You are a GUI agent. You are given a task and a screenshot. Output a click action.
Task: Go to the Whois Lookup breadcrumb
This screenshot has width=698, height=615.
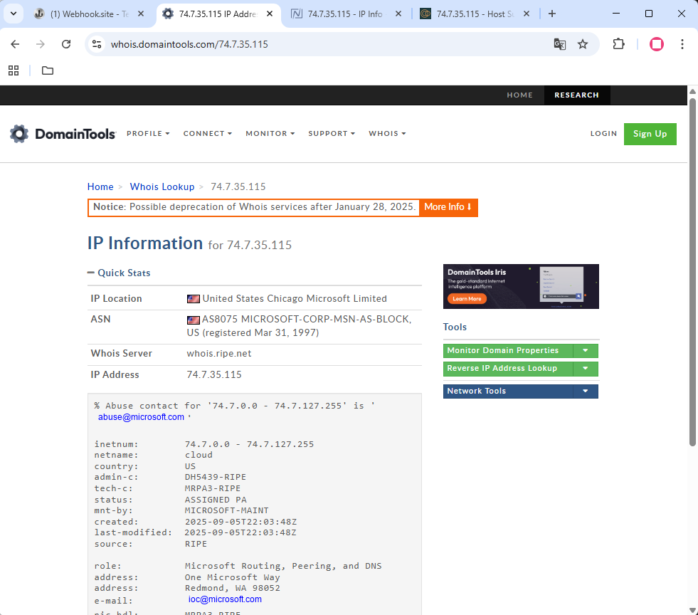click(162, 186)
